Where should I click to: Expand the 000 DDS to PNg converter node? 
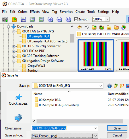pos(14,46)
